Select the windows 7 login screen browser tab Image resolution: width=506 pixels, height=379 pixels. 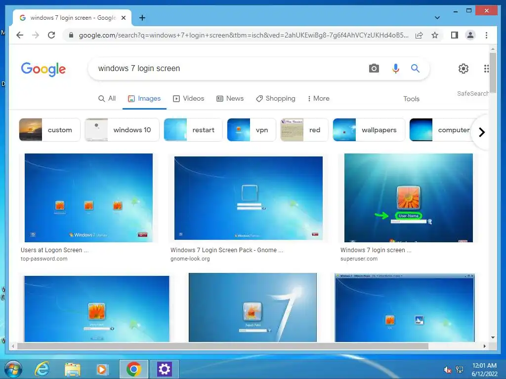pyautogui.click(x=72, y=18)
